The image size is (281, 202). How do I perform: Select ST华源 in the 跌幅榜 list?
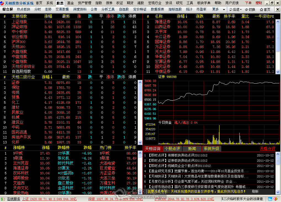point(63,153)
